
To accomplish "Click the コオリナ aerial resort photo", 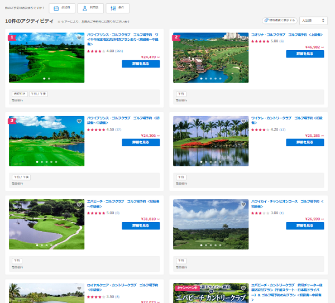I will [210, 57].
